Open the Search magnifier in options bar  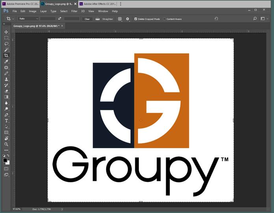click(x=255, y=19)
